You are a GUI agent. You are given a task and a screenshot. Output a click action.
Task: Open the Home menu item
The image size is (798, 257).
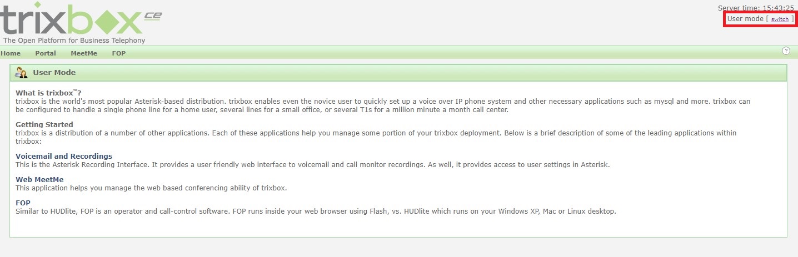pos(11,53)
